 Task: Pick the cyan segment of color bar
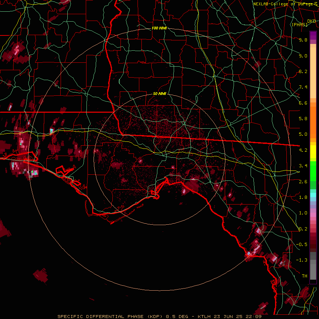coord(313,195)
